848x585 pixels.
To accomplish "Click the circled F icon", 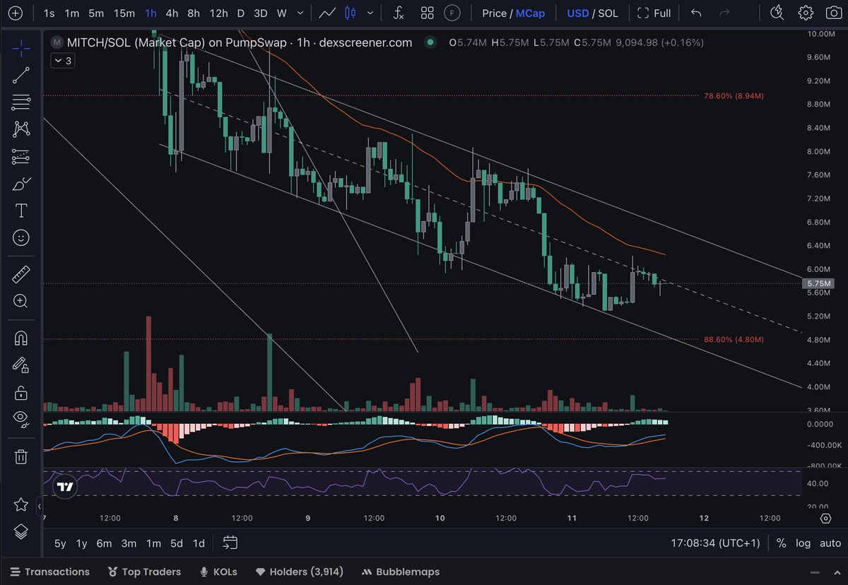I will 451,13.
